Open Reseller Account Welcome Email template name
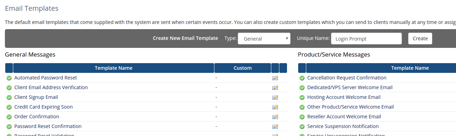The height and width of the screenshot is (136, 456). [x=344, y=117]
